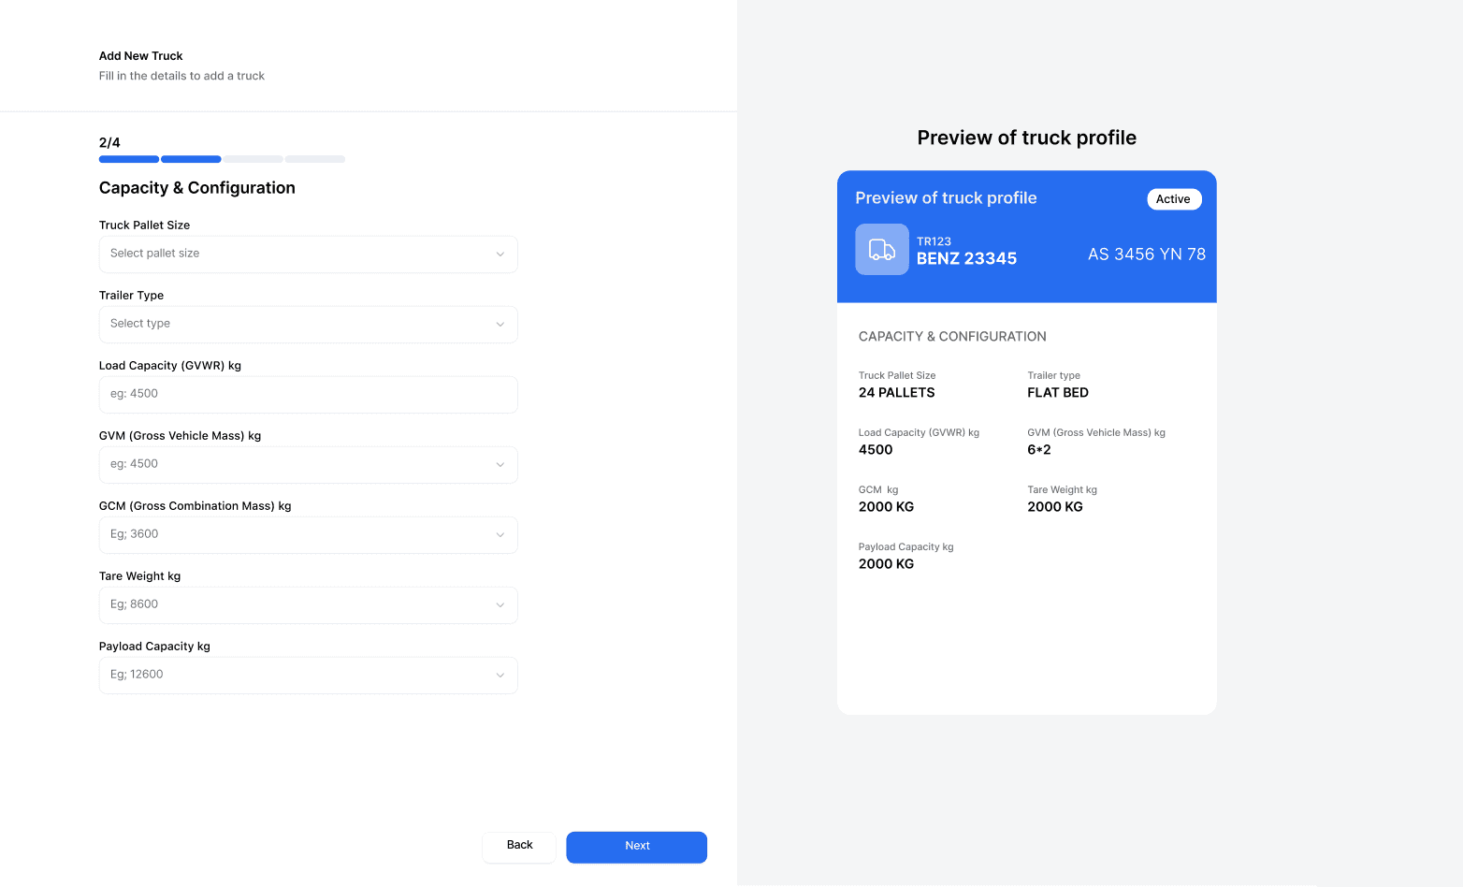Click the Active status badge

coord(1174,199)
